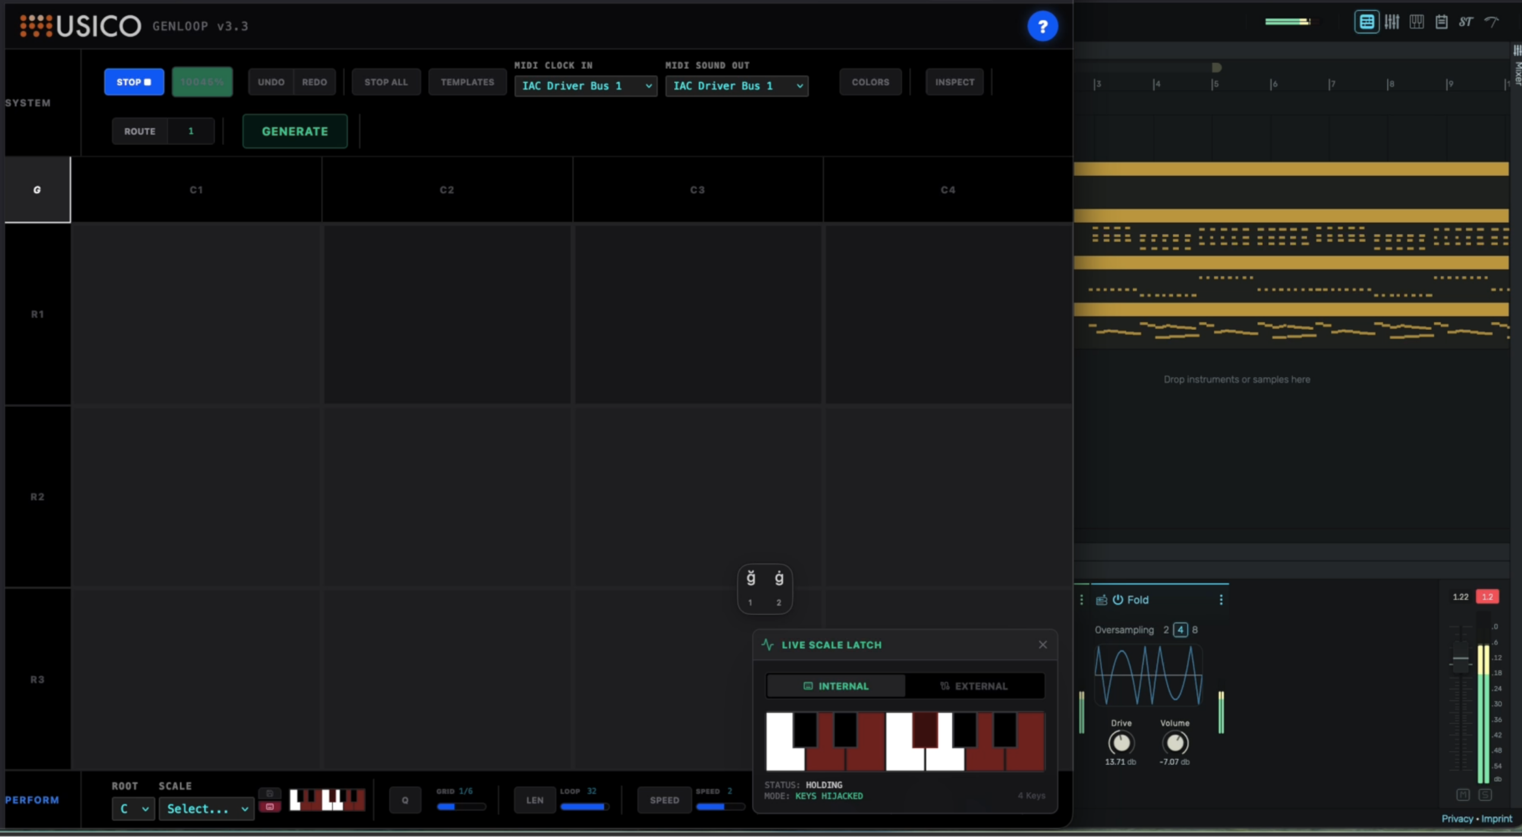This screenshot has height=837, width=1522.
Task: Click the ST script icon
Action: click(1466, 22)
